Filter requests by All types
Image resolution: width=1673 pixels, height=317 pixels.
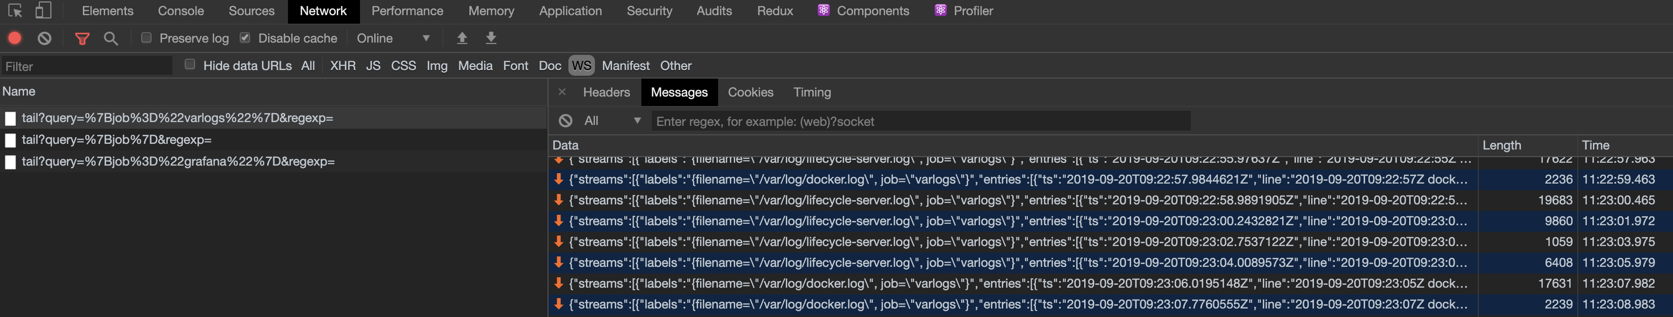tap(308, 65)
